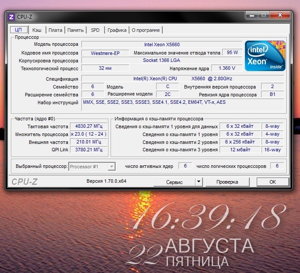Click the specification field with X5660 @ 2.80GHz
300x273 pixels.
[183, 78]
